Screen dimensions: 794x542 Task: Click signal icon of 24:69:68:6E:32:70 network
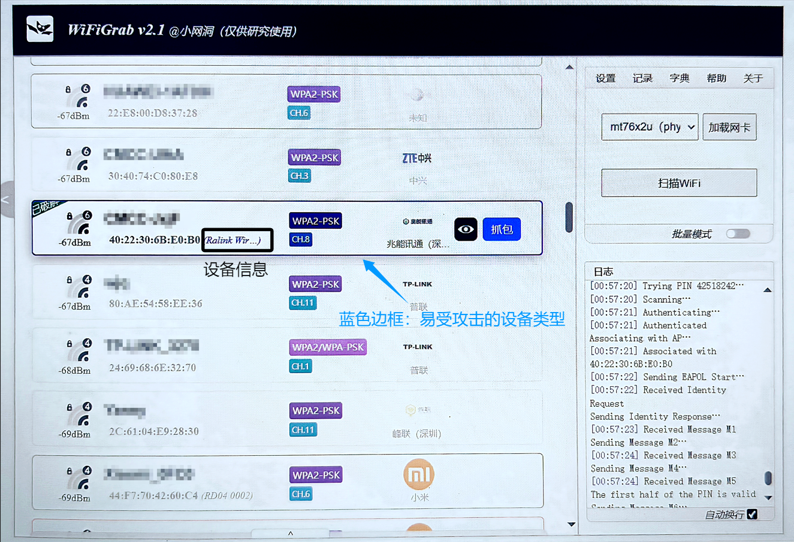79,349
